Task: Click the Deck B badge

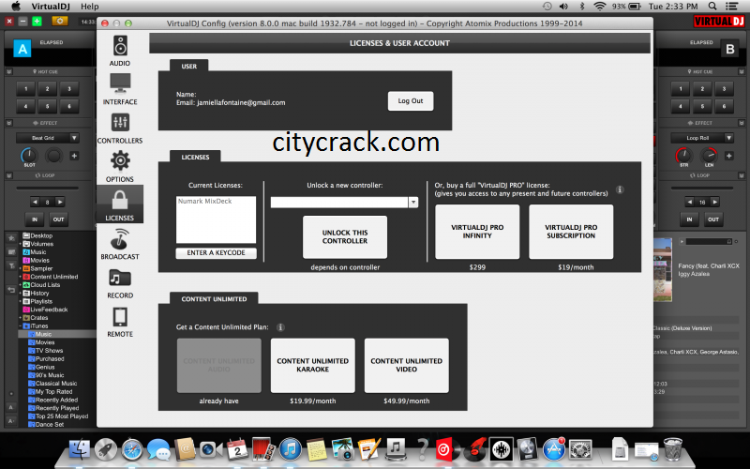Action: pos(730,49)
